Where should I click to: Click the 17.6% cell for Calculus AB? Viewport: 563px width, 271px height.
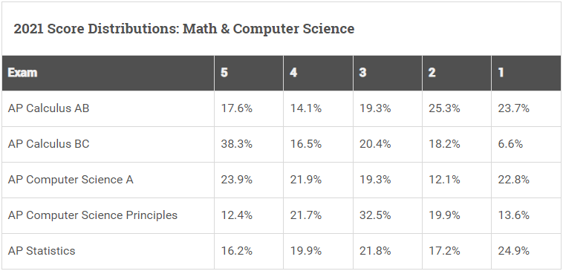tap(237, 108)
